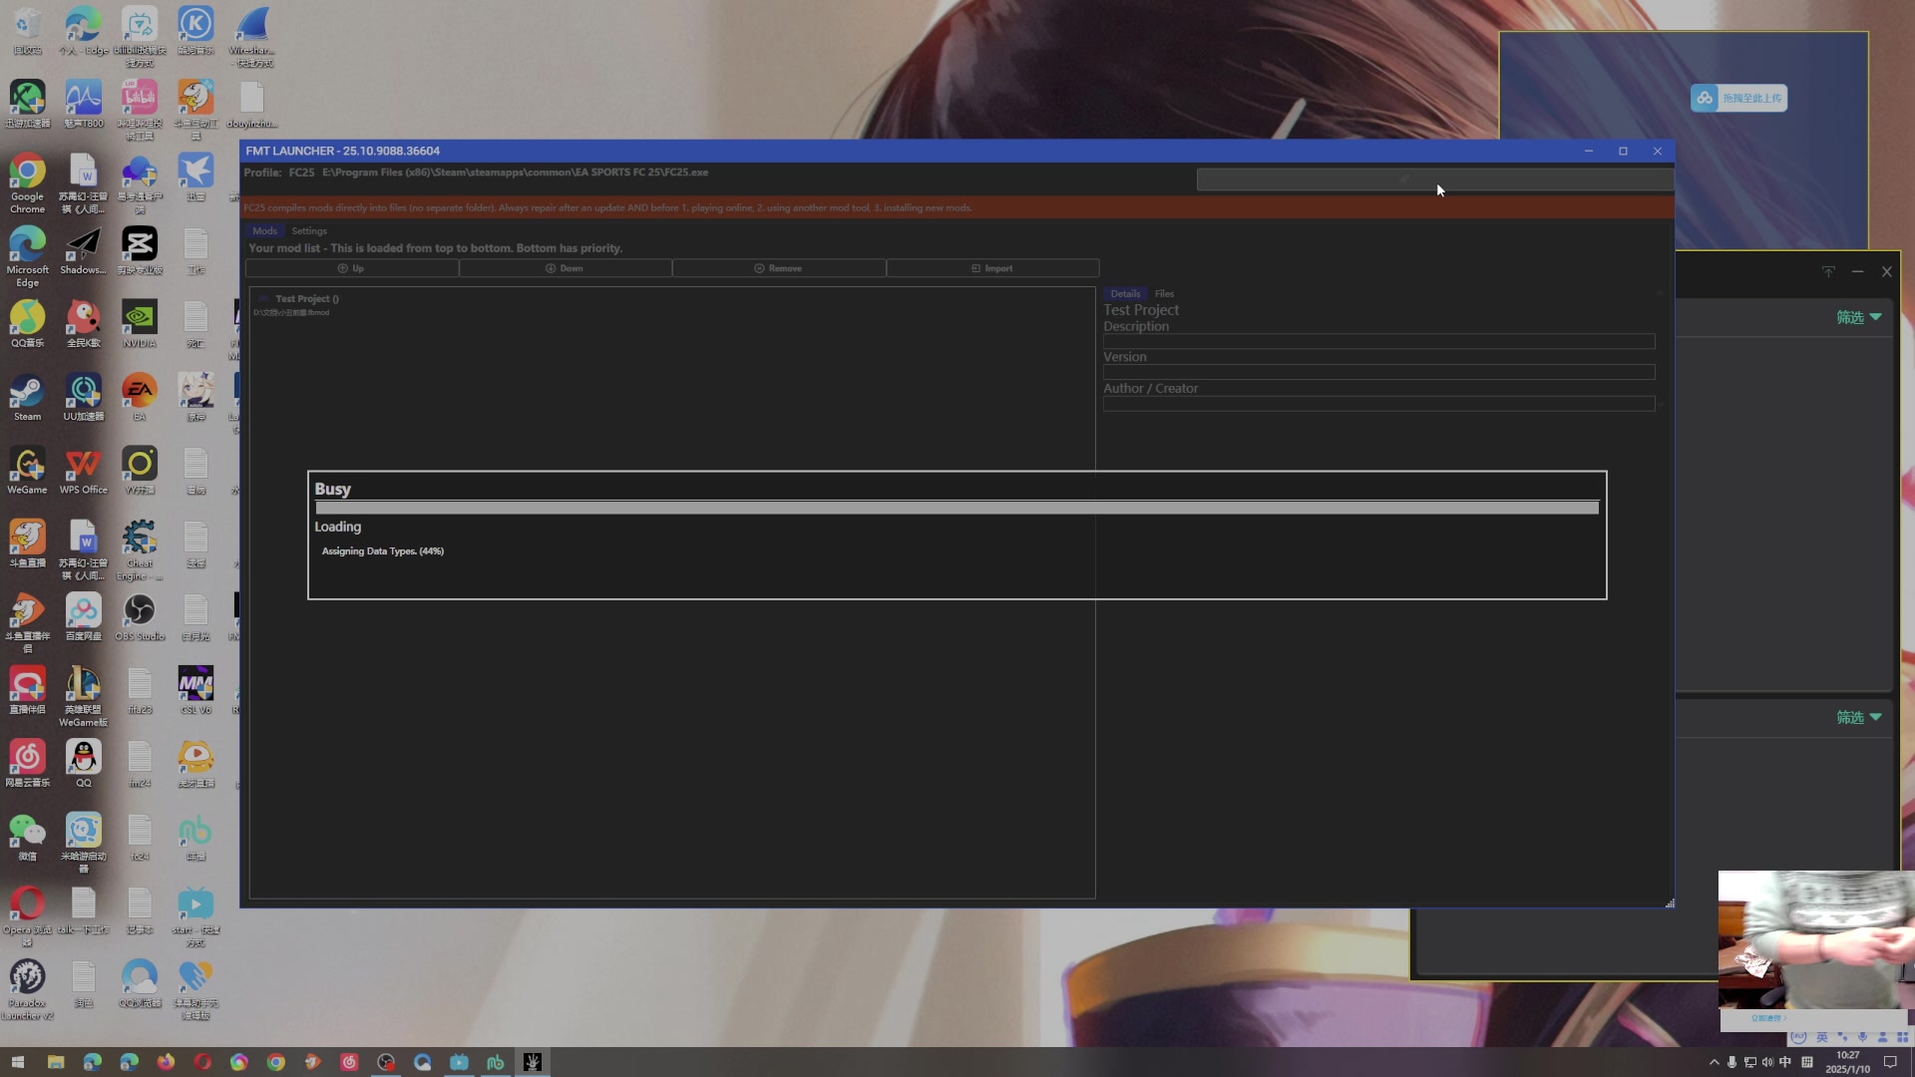
Task: Open the EA app desktop shortcut
Action: pyautogui.click(x=140, y=397)
